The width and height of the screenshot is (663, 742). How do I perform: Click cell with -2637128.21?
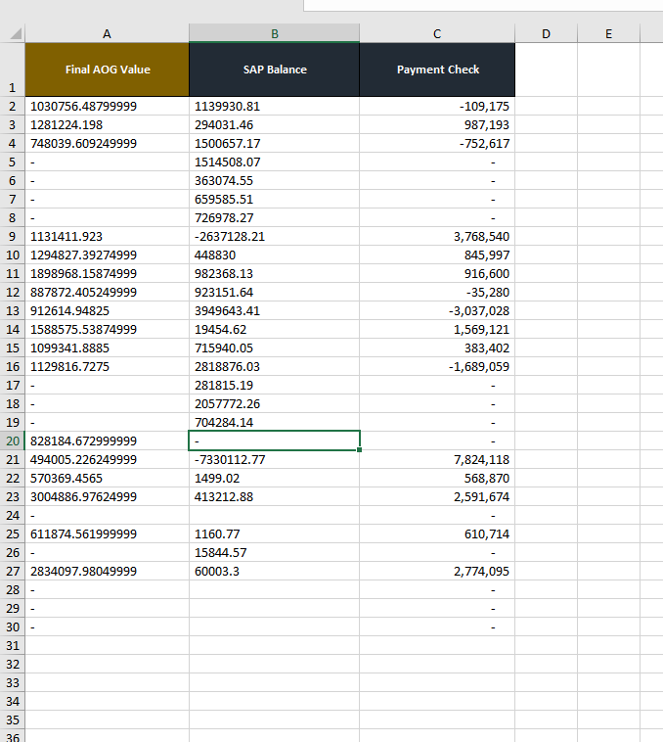[x=274, y=236]
